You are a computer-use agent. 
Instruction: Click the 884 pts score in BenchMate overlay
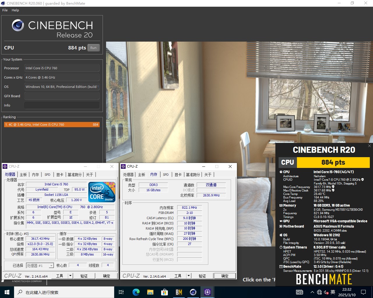coord(333,162)
